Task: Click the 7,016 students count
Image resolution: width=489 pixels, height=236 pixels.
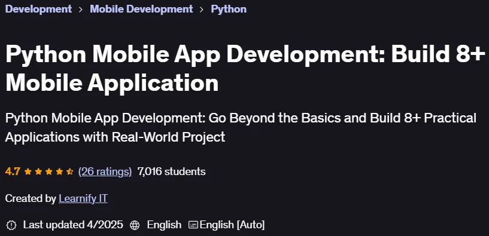Action: [172, 171]
